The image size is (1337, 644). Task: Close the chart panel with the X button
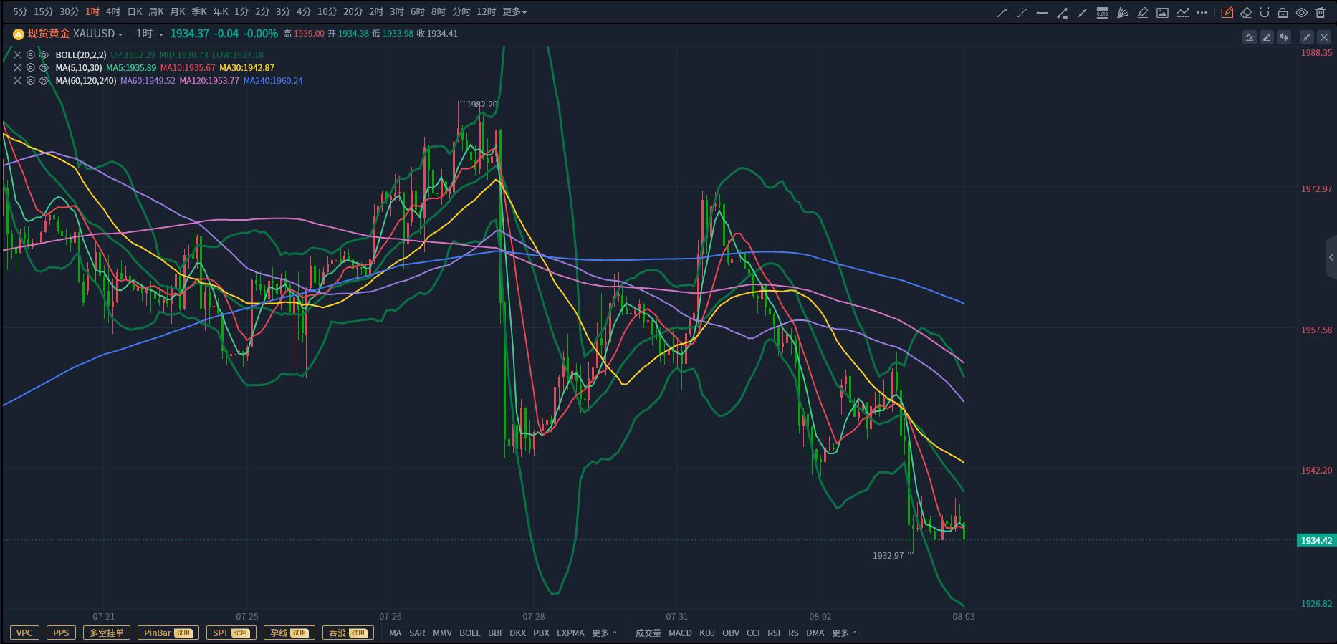click(1324, 37)
